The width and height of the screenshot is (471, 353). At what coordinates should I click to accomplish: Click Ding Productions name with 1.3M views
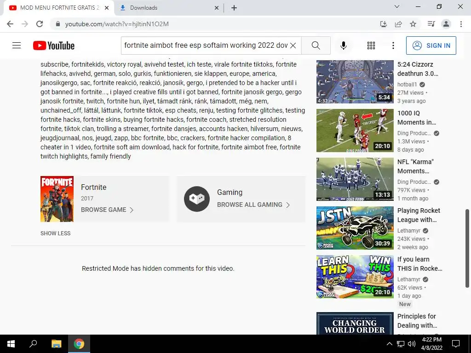click(414, 133)
